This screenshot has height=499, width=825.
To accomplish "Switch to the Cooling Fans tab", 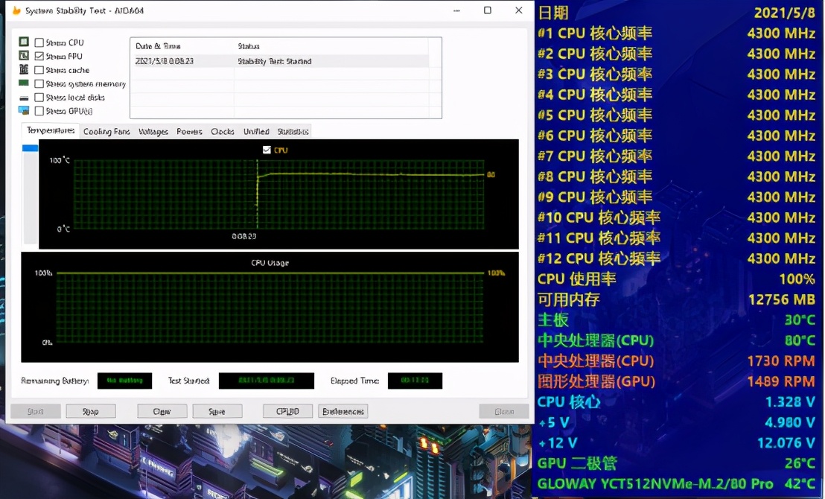I will click(106, 132).
